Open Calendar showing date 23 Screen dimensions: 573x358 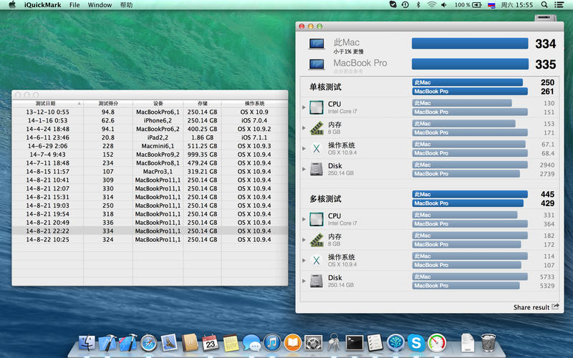coord(210,343)
